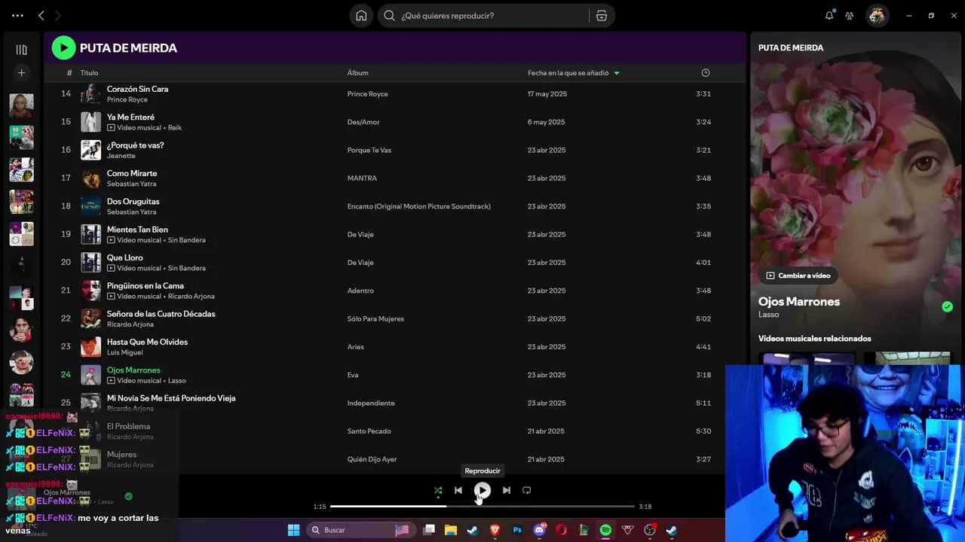Select the playing track 'Ojos Marrones' in list
965x542 pixels.
coord(133,370)
